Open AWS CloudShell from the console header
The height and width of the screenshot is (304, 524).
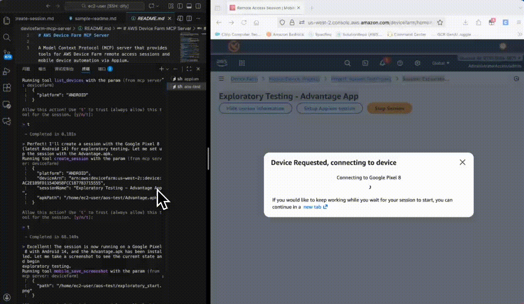[365, 63]
